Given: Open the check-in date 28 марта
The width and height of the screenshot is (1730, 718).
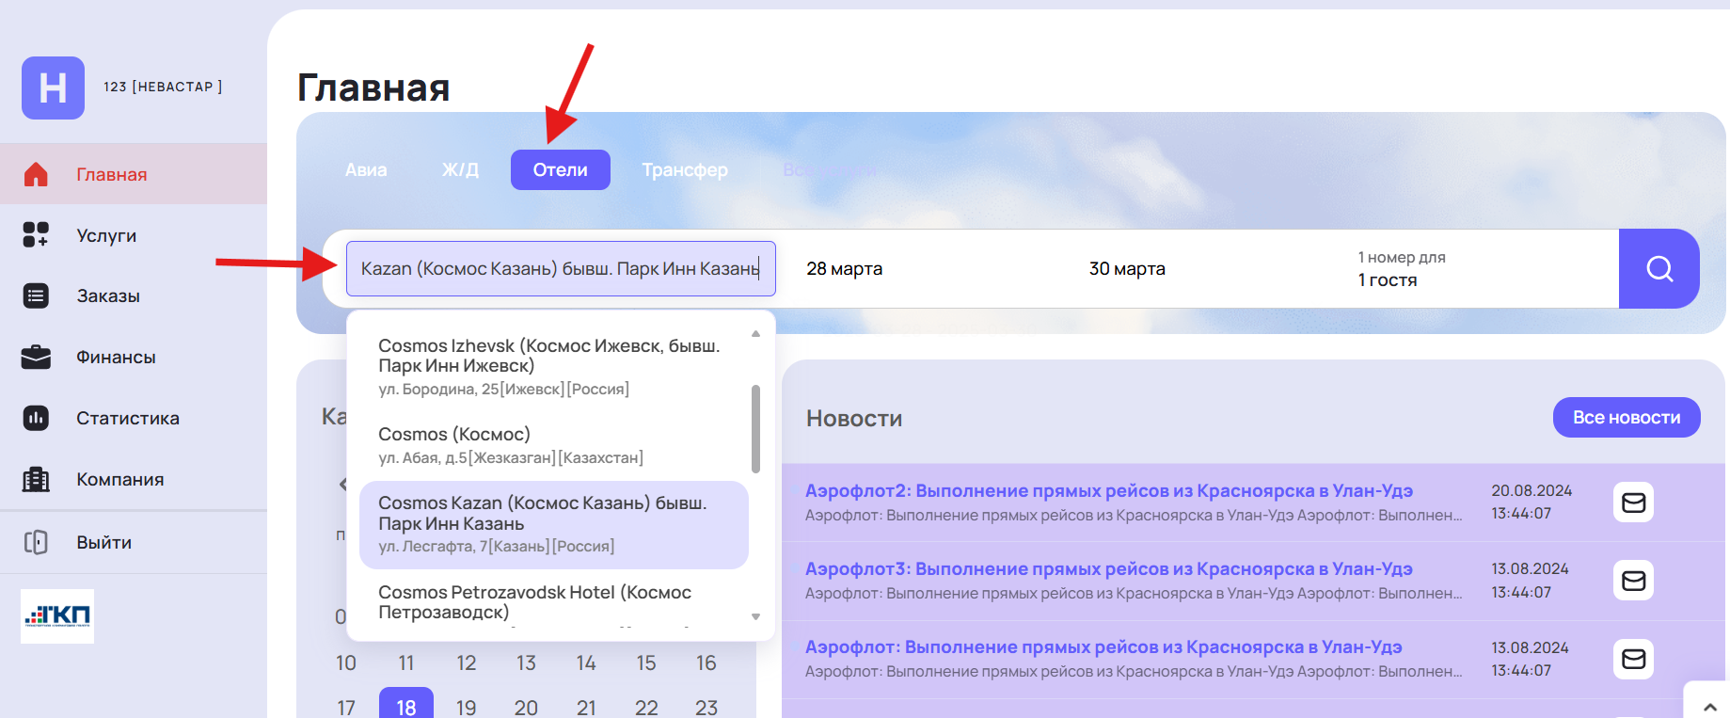Looking at the screenshot, I should 844,268.
